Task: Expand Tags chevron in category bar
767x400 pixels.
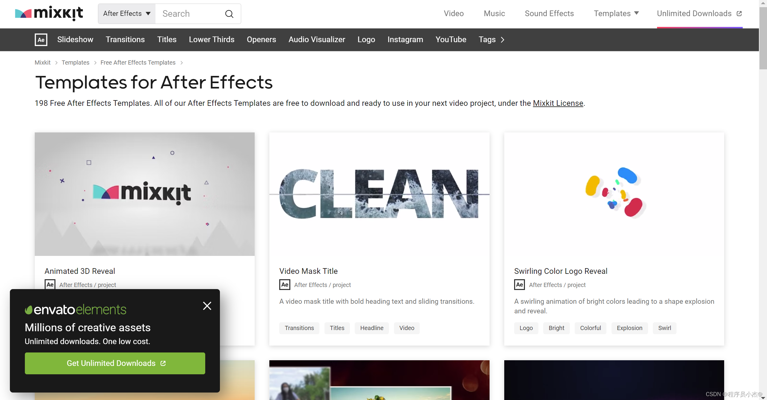Action: point(503,39)
